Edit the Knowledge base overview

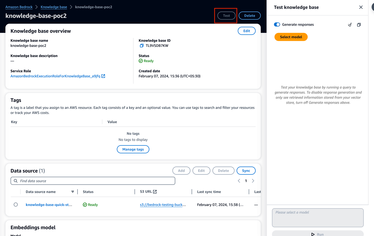pyautogui.click(x=247, y=31)
